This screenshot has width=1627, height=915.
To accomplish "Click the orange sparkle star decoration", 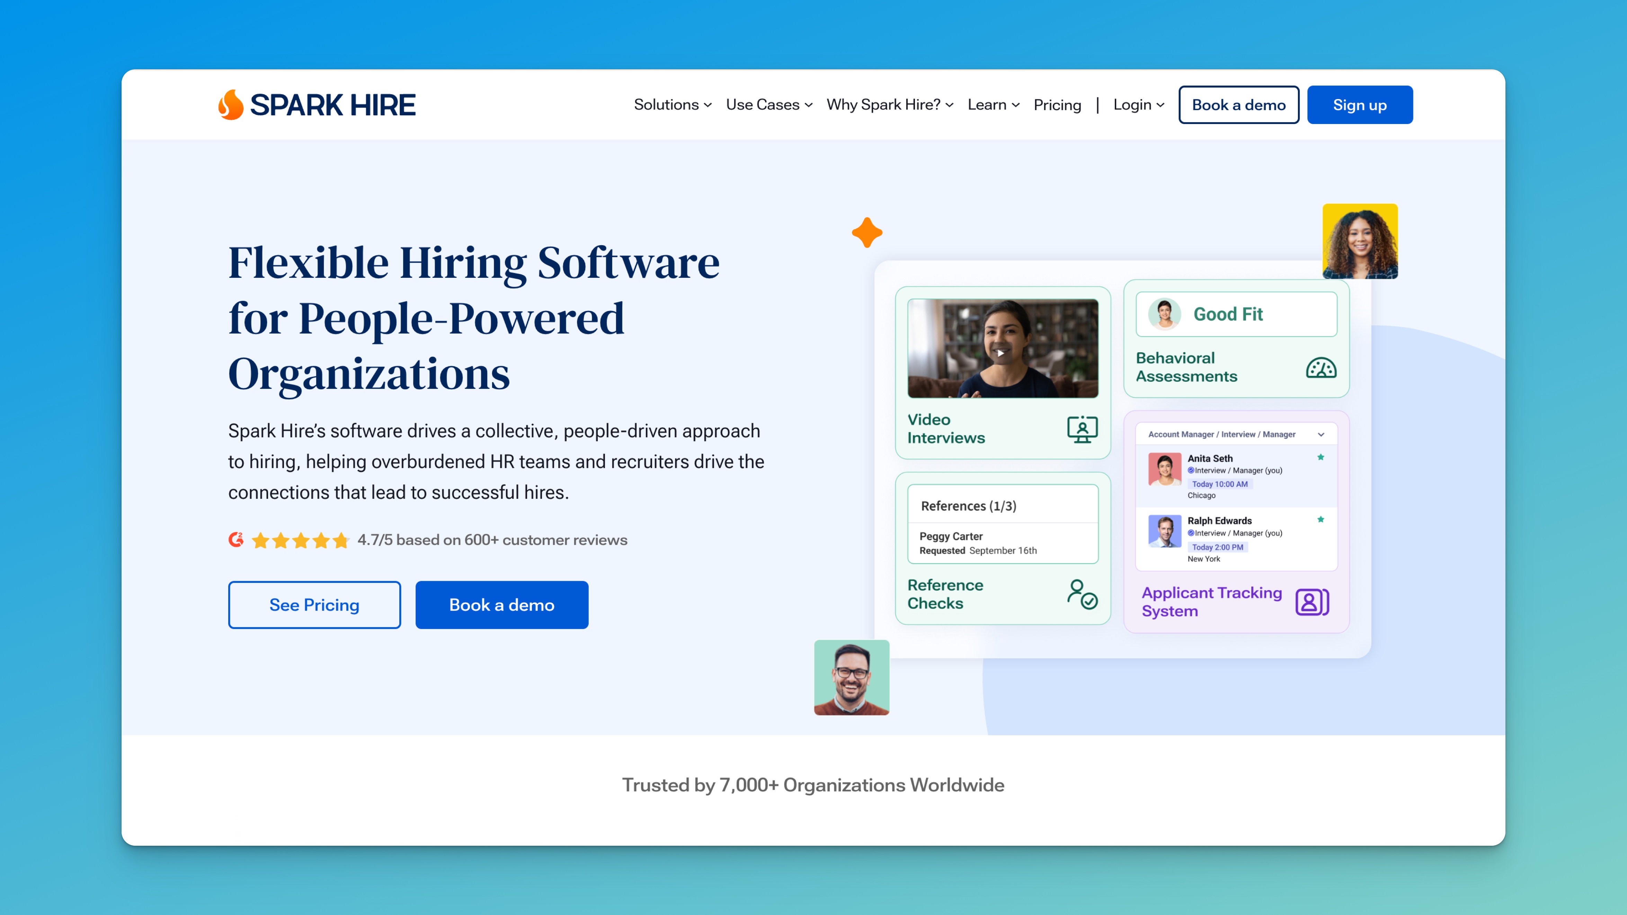I will point(866,232).
